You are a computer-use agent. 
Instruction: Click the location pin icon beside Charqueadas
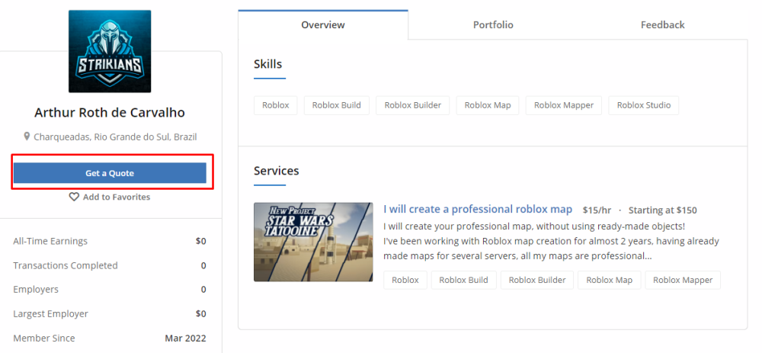[27, 136]
